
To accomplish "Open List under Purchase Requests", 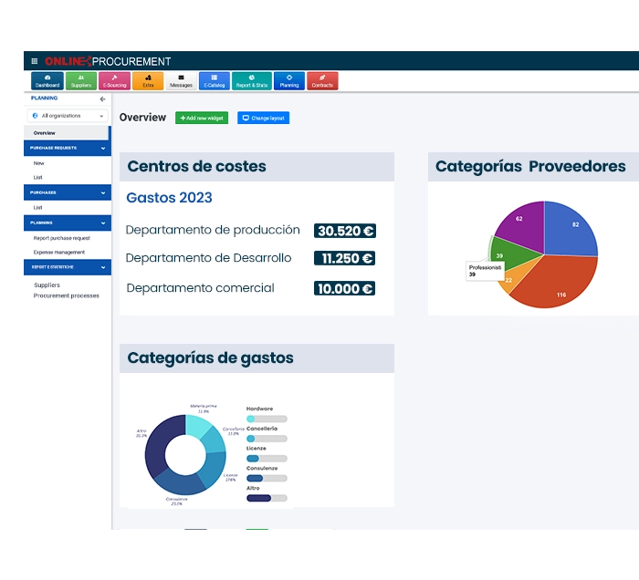I will click(38, 178).
